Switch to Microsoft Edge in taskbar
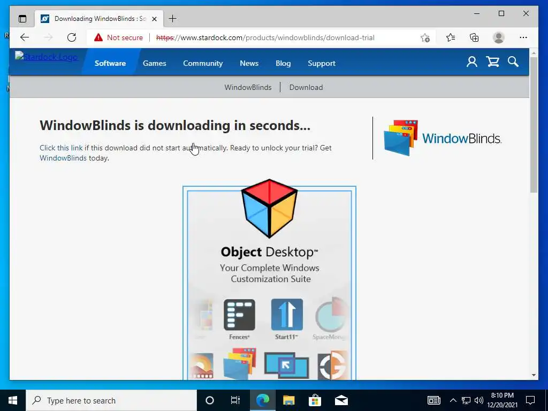Viewport: 548px width, 411px height. 262,400
